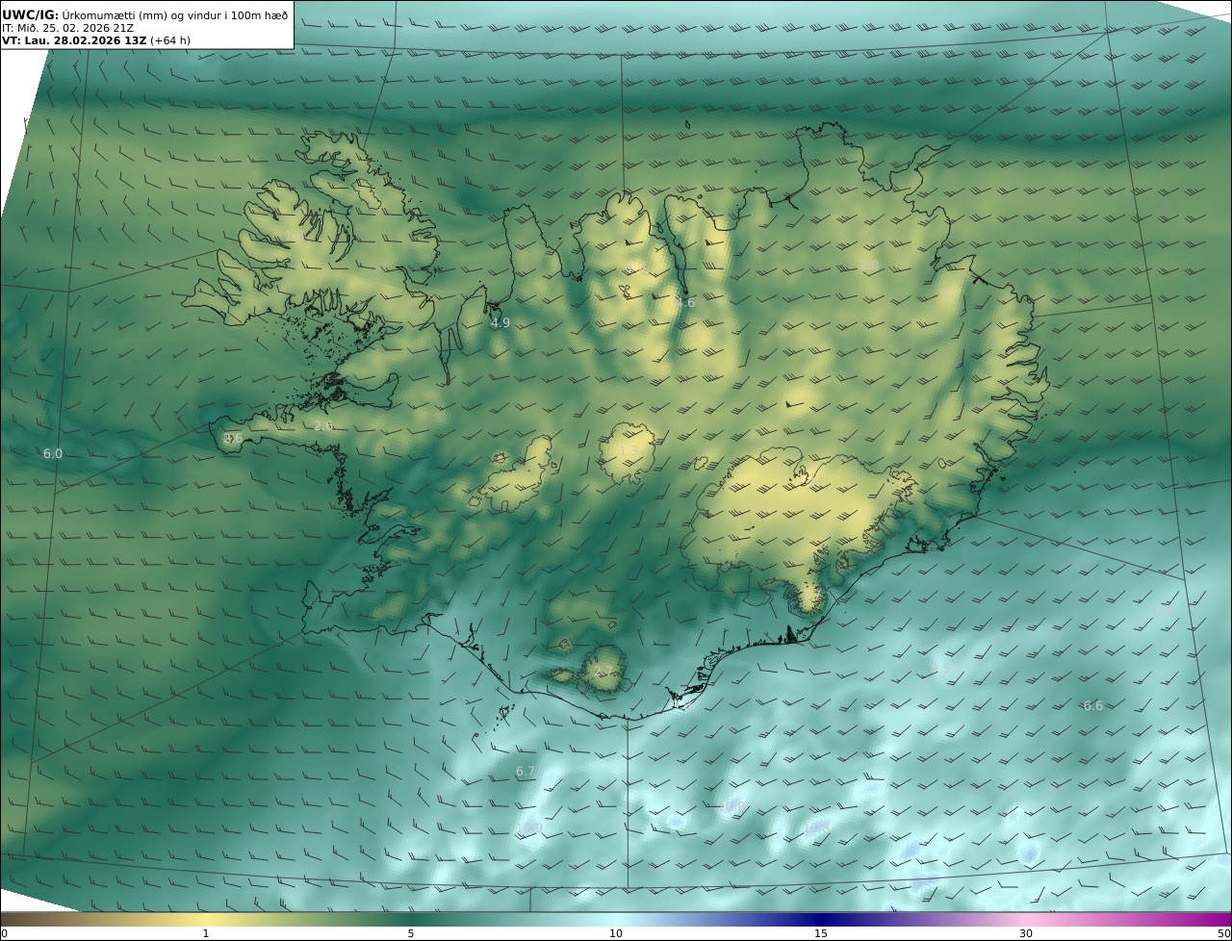Click the dark navy segment of the colorbar

[x=818, y=919]
